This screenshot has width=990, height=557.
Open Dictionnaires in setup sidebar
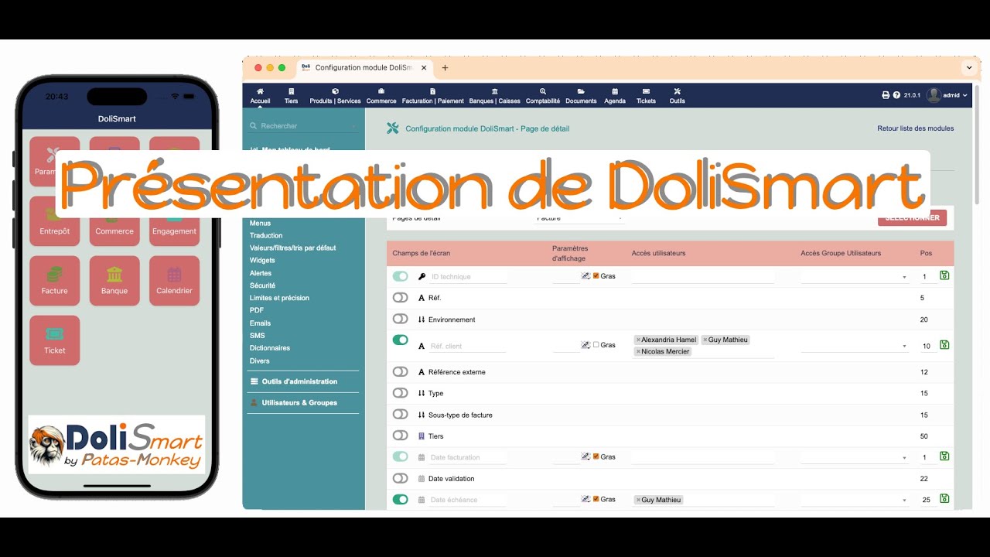click(270, 348)
